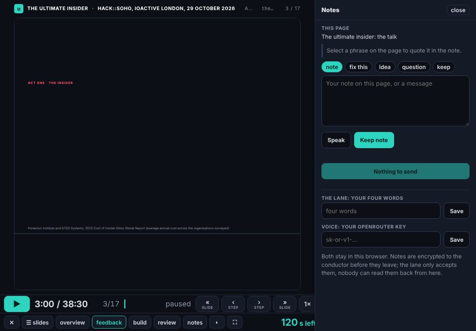Screen dimensions: 476x331
Task: Click the small left triangle collapse button
Action: click(x=217, y=322)
